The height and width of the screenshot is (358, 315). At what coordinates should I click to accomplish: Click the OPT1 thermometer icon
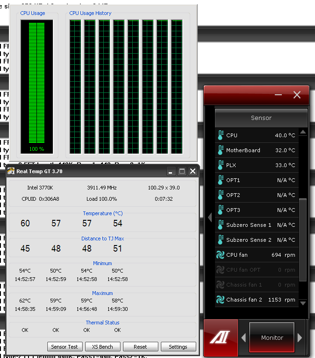[x=221, y=180]
